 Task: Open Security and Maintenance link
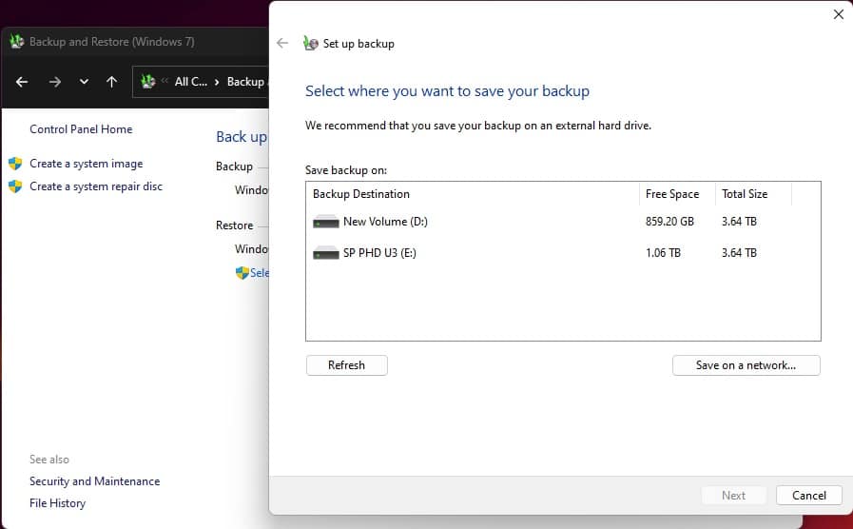point(95,481)
